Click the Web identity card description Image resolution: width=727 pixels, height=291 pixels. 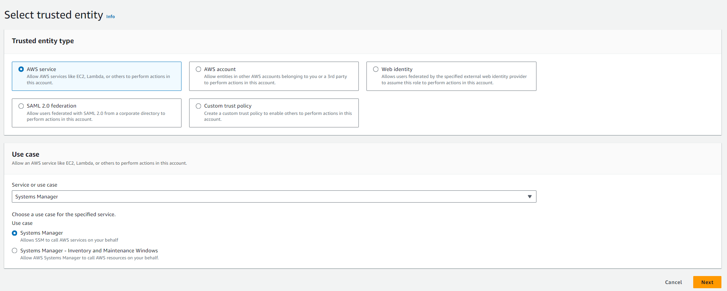click(x=454, y=80)
